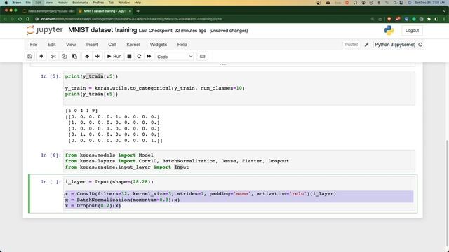Viewport: 449px width, 252px height.
Task: Open the Insert menu
Action: click(x=92, y=45)
